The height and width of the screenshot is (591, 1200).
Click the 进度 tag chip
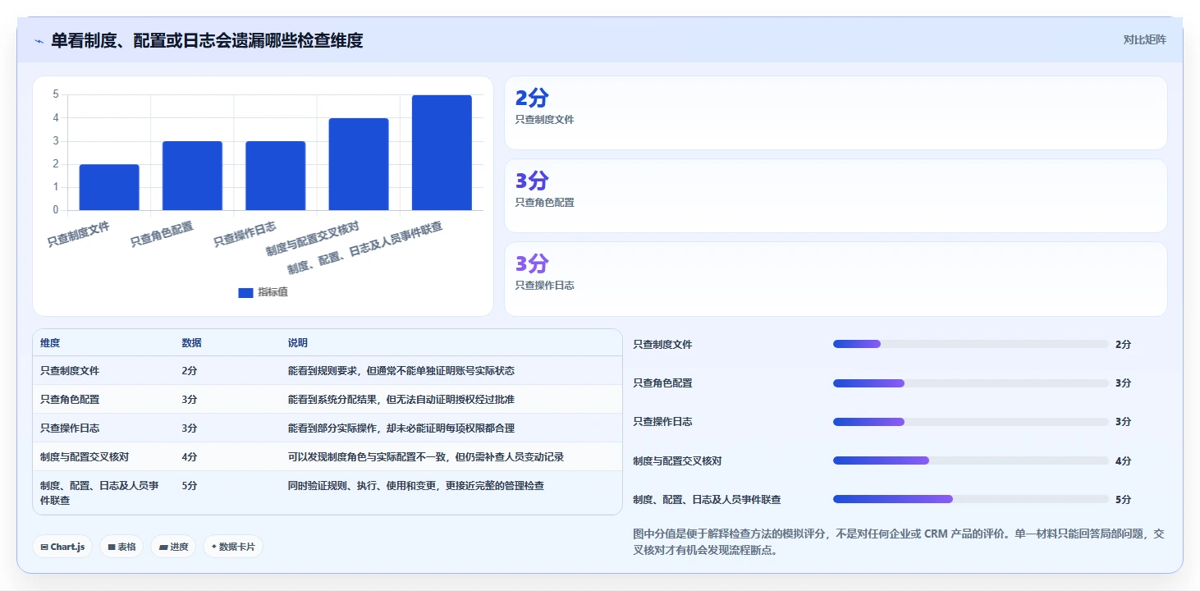pyautogui.click(x=173, y=547)
